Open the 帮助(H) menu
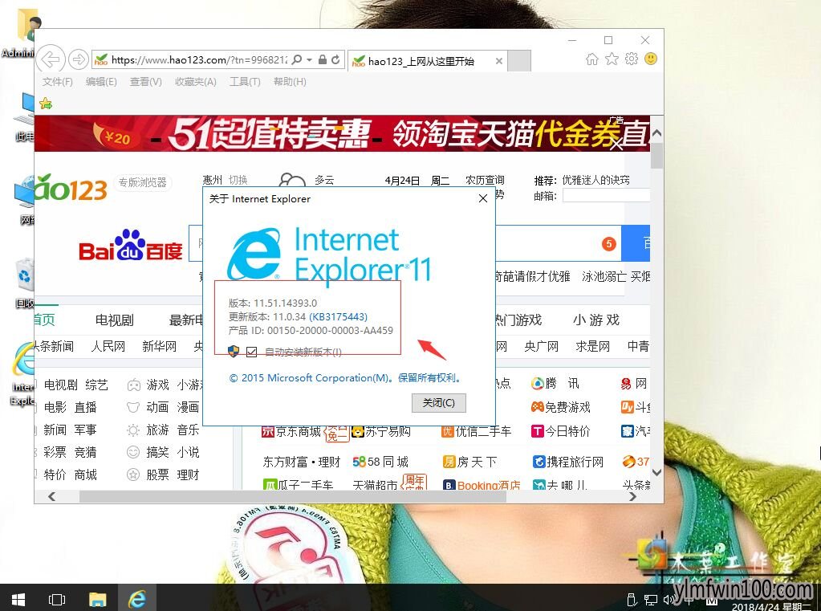Viewport: 821px width, 611px height. [x=290, y=82]
